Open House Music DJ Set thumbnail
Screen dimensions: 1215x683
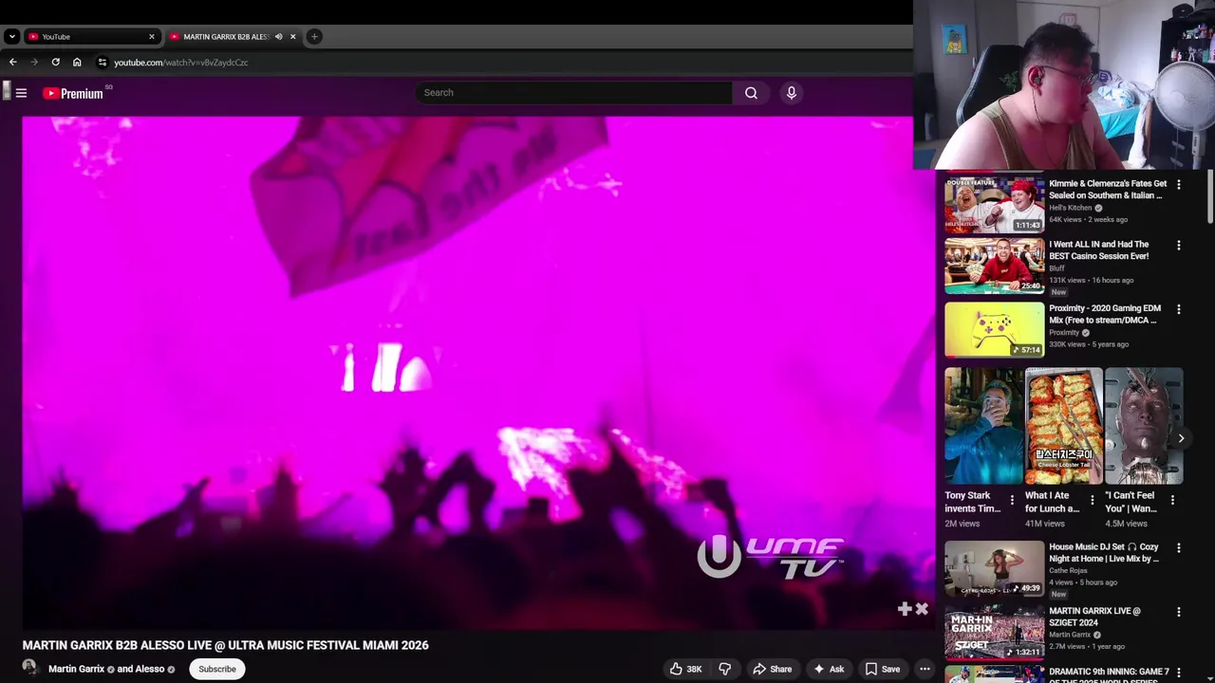[994, 568]
